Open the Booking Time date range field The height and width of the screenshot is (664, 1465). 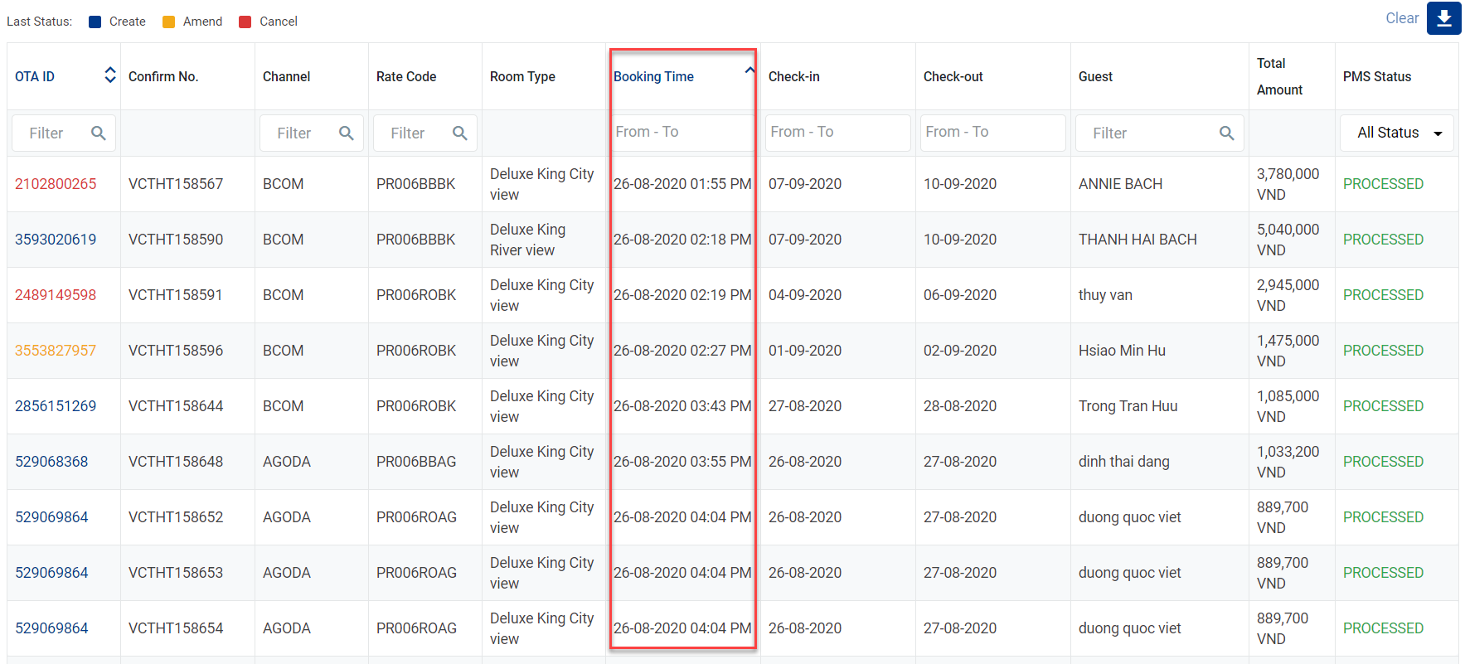(682, 133)
